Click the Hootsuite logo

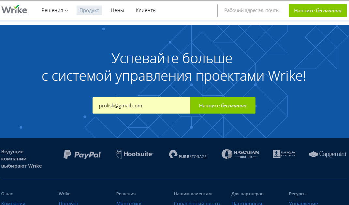point(135,154)
